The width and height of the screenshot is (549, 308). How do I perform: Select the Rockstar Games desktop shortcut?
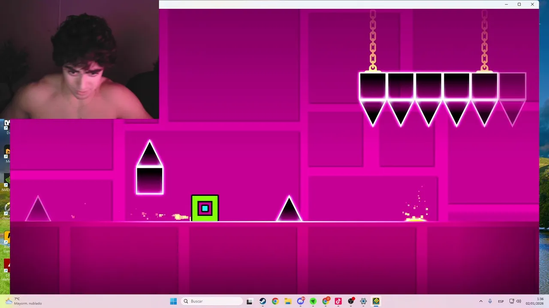click(x=6, y=242)
